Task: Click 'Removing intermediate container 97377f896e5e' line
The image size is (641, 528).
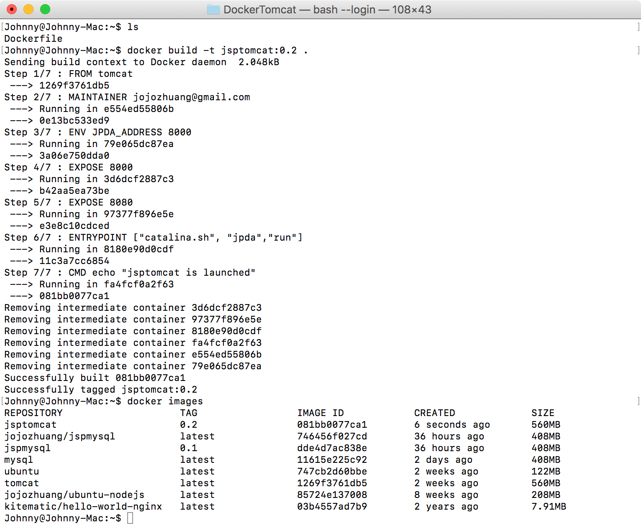Action: [133, 319]
